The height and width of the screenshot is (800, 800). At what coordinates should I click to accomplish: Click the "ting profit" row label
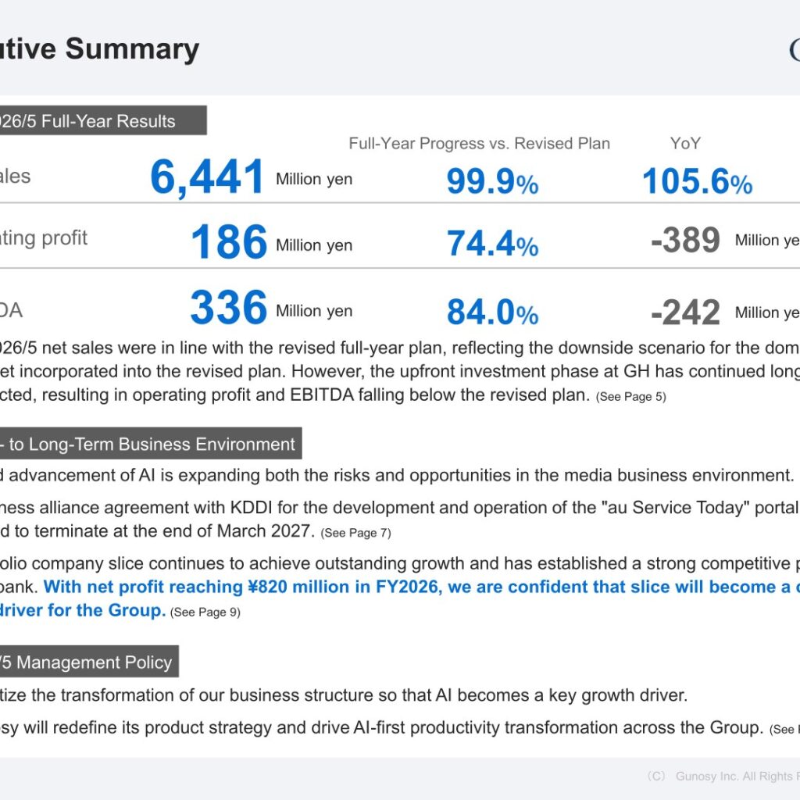coord(44,238)
